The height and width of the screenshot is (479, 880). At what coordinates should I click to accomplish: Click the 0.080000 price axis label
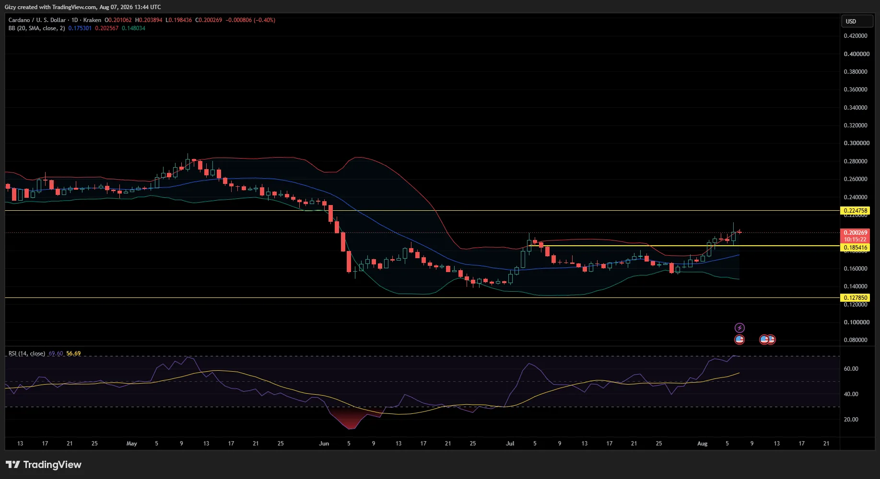[856, 340]
